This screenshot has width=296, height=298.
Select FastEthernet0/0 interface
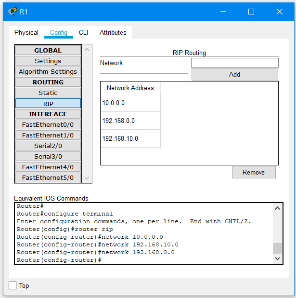click(48, 125)
